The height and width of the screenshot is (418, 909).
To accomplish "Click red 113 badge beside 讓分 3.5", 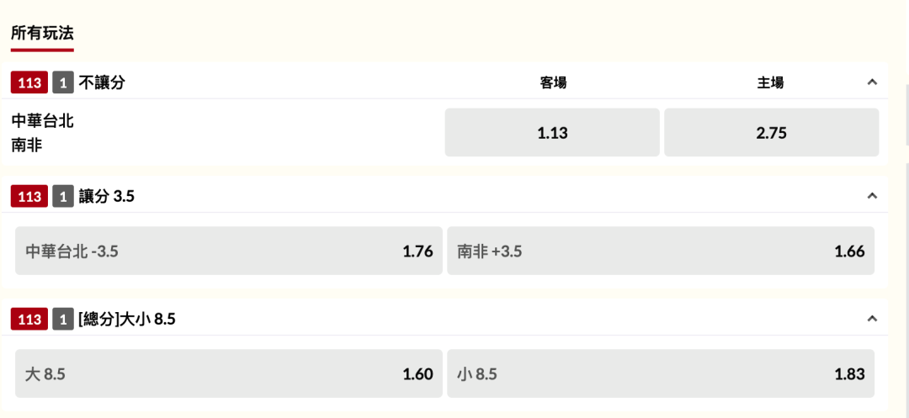I will tap(29, 197).
